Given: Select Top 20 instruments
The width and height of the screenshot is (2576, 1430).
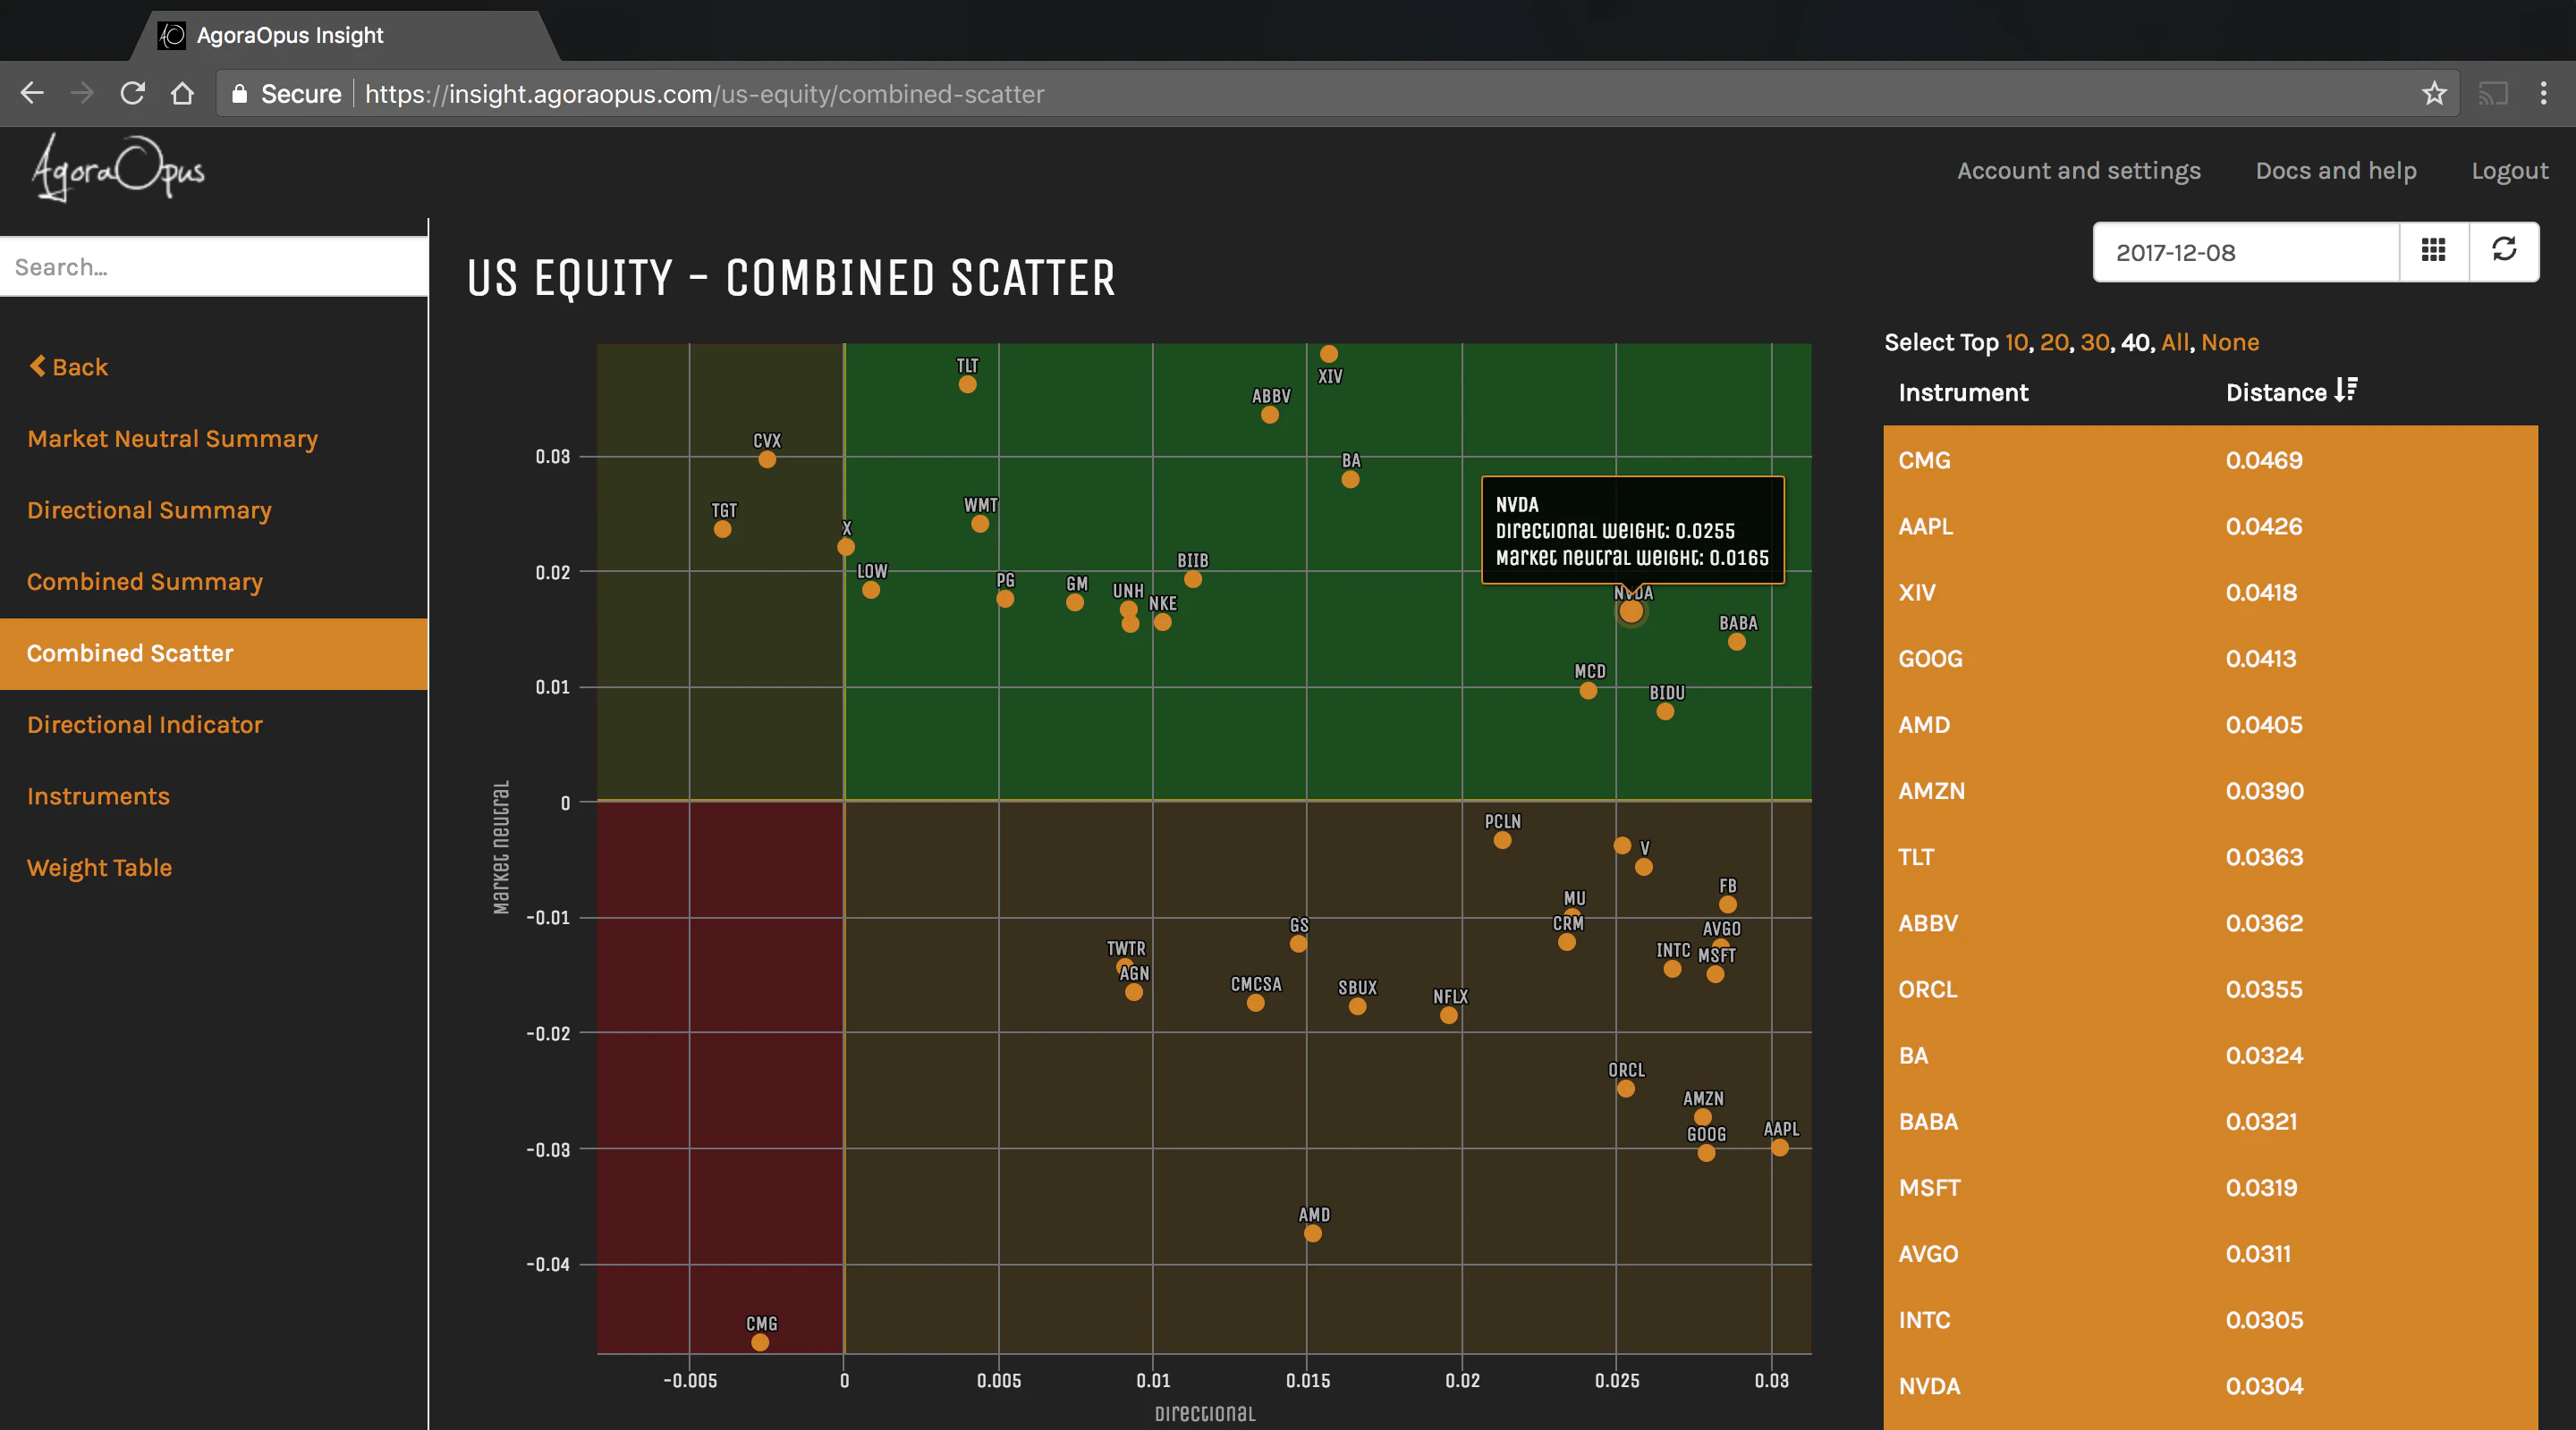Looking at the screenshot, I should [2054, 343].
